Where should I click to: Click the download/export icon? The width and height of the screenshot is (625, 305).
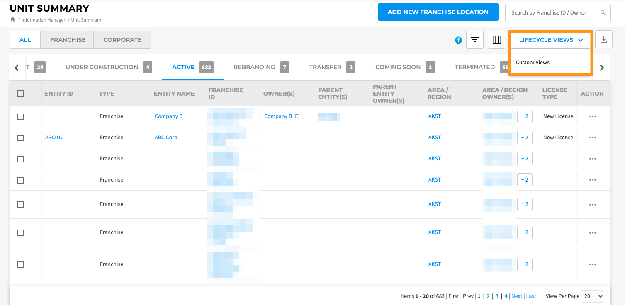[603, 39]
